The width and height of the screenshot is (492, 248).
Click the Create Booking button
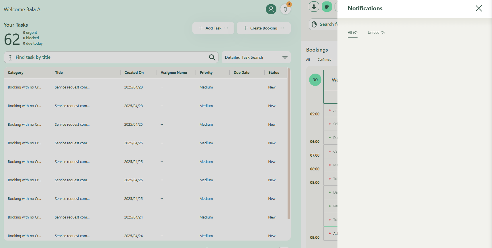[x=260, y=28]
